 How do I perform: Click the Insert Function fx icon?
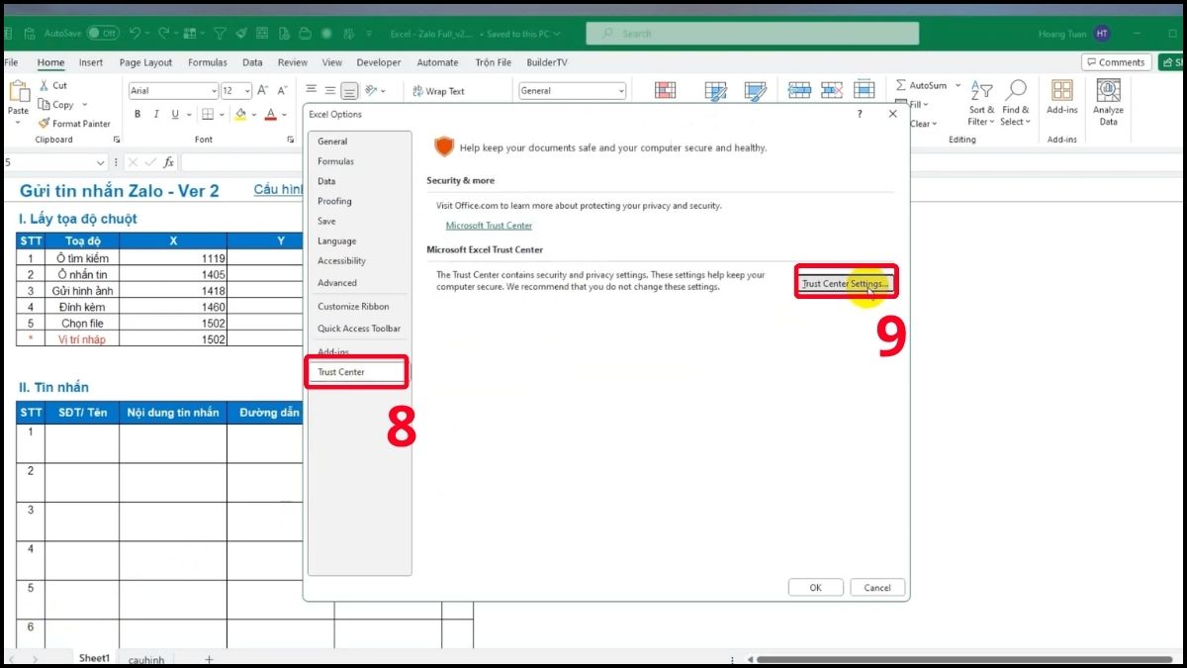169,162
